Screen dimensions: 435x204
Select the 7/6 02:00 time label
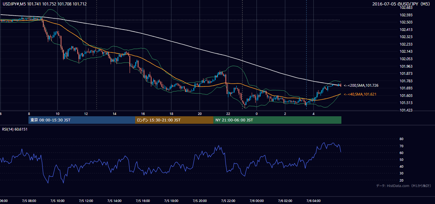285,201
